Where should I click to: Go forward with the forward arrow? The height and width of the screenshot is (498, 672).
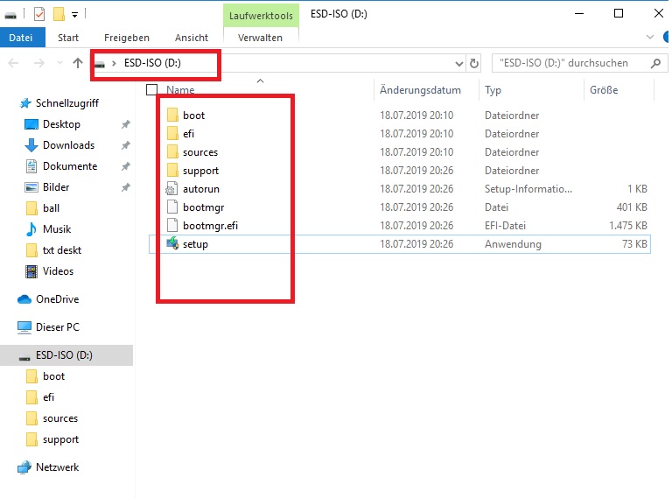[x=39, y=63]
